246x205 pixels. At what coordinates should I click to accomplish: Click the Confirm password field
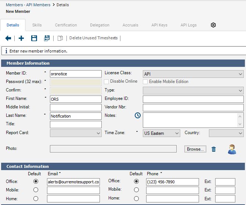click(x=76, y=91)
